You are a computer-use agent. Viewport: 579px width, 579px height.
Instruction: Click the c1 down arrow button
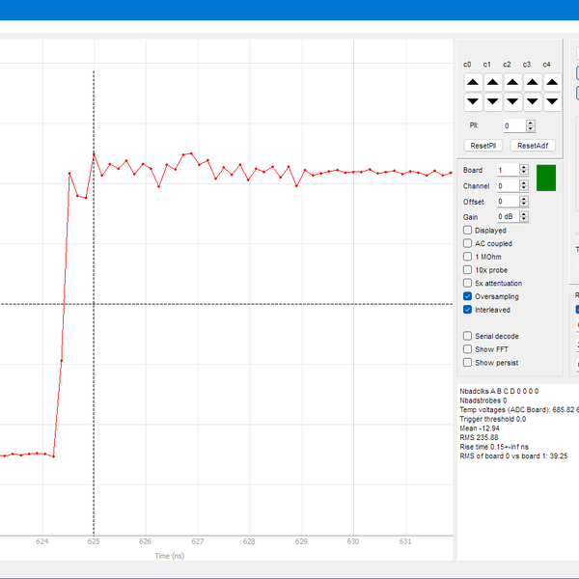pos(492,101)
